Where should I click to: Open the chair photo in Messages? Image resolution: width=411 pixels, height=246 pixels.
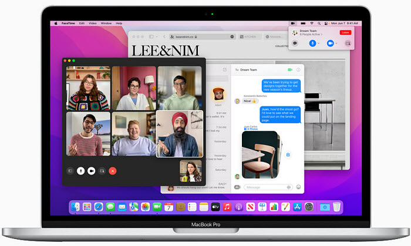click(x=260, y=155)
